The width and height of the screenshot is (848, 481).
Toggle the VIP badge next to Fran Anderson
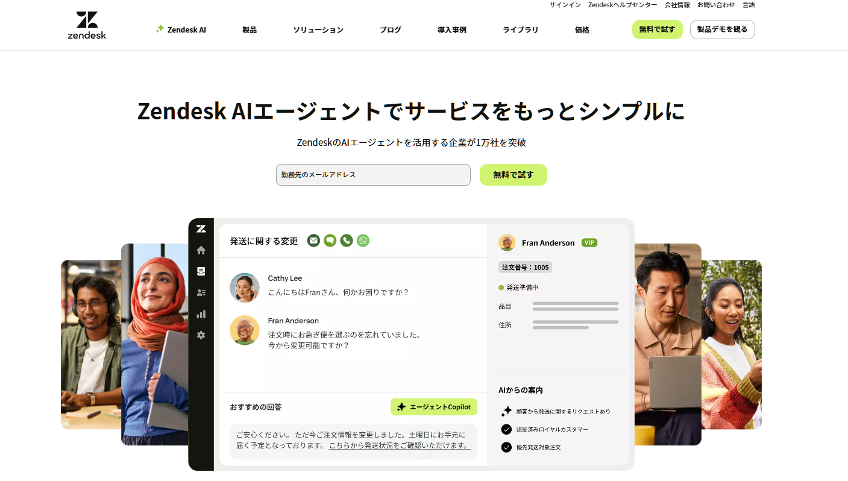coord(589,242)
